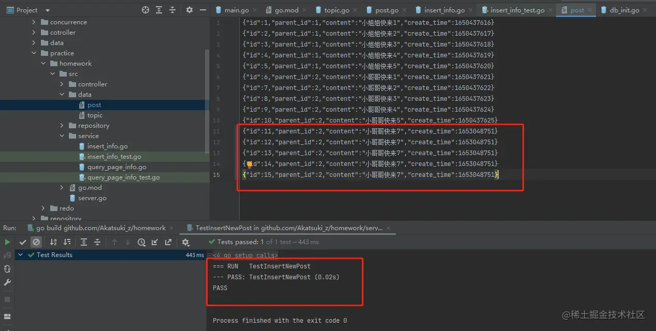Expand the cotroller folder

tap(34, 33)
